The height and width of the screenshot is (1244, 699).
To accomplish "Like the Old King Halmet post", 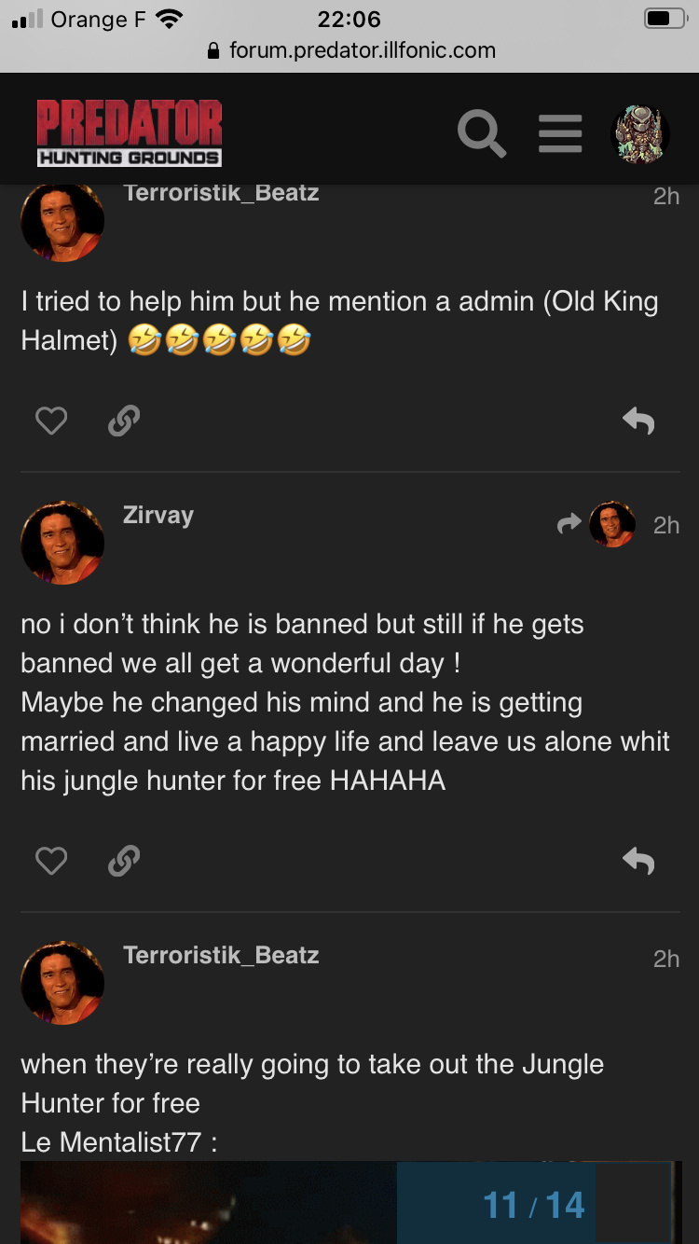I will pyautogui.click(x=51, y=422).
